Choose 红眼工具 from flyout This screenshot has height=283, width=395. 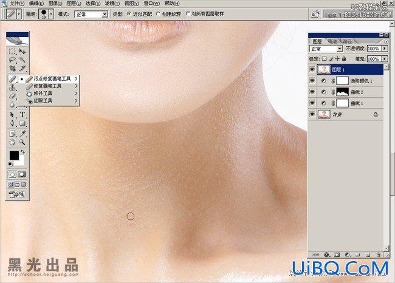(49, 100)
